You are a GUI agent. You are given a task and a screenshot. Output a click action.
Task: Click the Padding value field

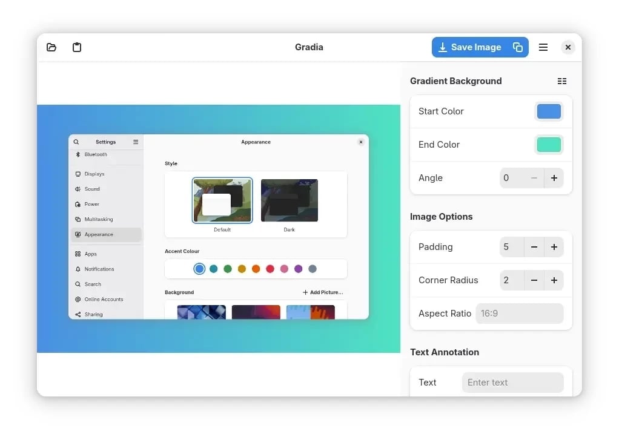[x=512, y=247]
